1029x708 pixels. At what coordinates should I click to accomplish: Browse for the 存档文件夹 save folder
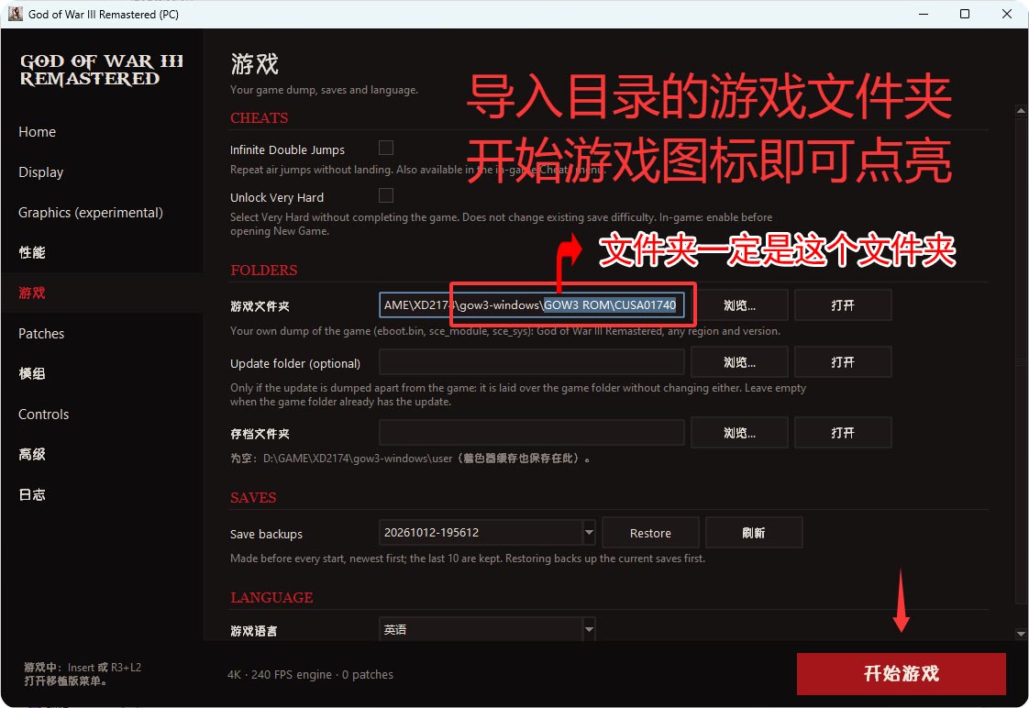tap(739, 432)
